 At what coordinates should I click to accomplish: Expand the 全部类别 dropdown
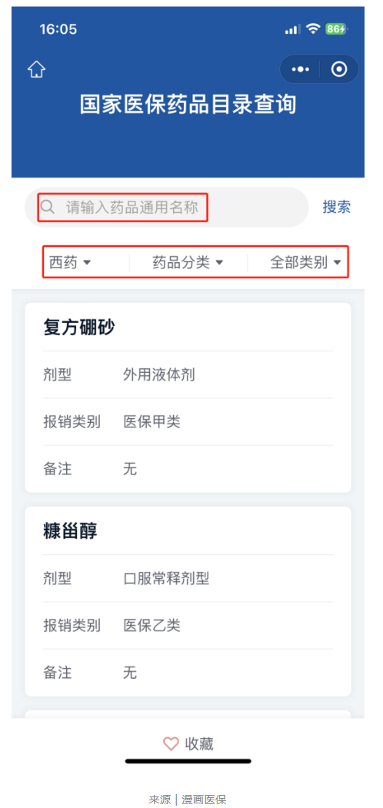305,262
